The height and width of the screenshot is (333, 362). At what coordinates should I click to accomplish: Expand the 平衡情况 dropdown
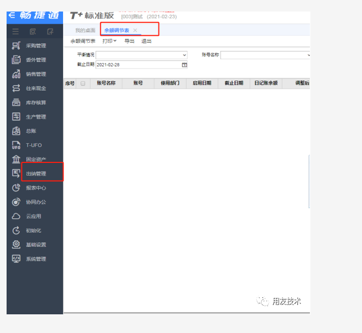point(184,55)
